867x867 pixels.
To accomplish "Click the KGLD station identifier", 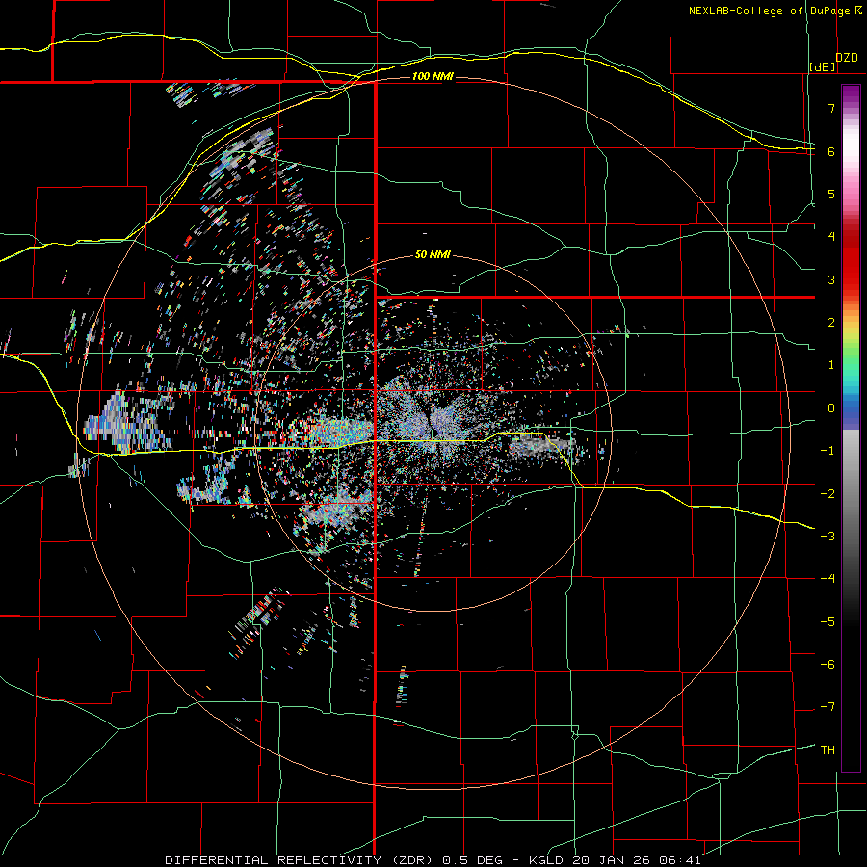I will [546, 860].
